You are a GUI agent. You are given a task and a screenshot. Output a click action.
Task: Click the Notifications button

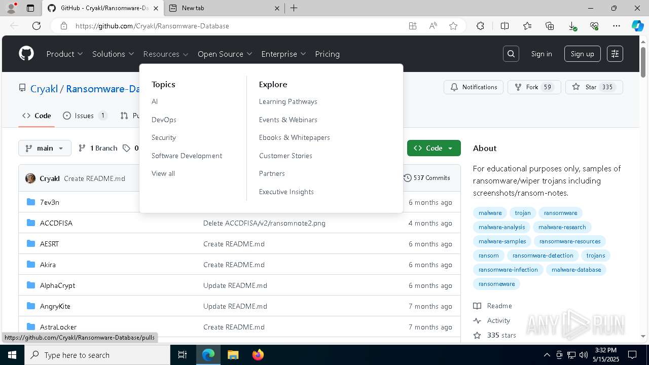(474, 87)
